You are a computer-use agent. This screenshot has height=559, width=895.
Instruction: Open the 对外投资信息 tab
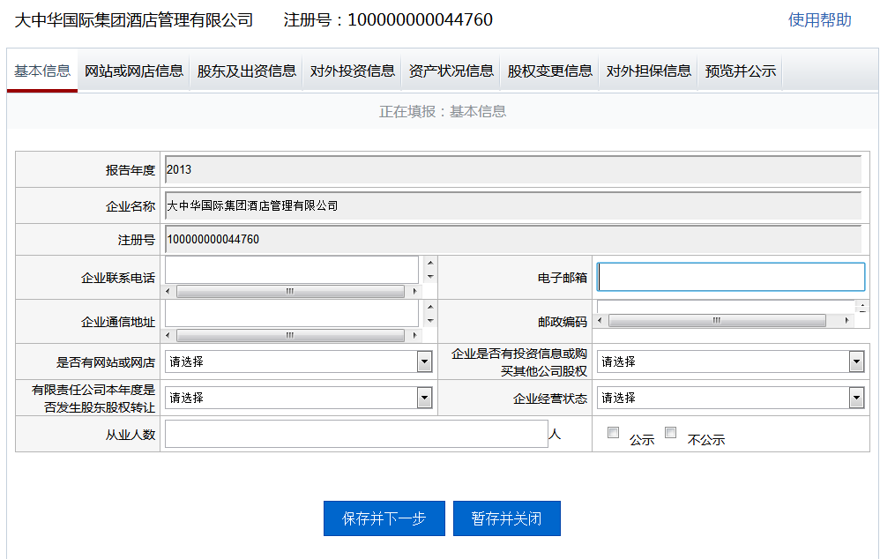click(352, 71)
